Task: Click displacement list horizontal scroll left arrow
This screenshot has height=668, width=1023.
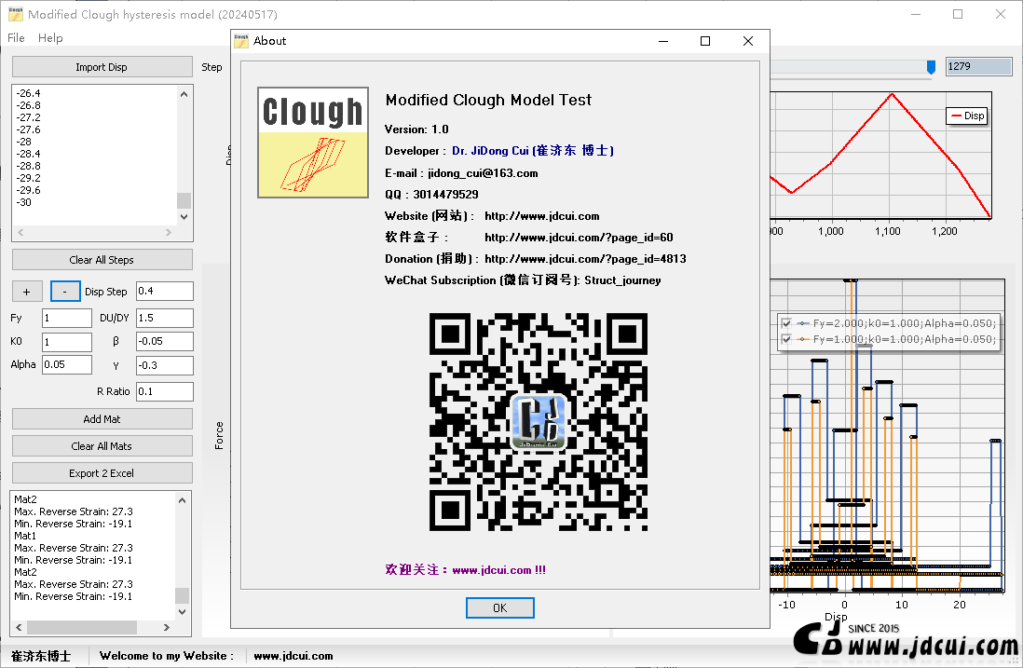Action: 20,232
